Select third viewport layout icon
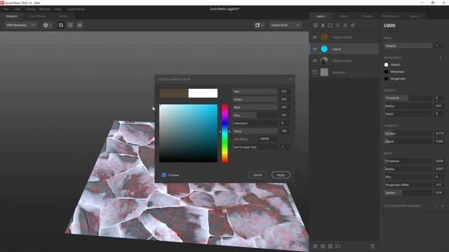449x252 pixels. click(x=79, y=25)
